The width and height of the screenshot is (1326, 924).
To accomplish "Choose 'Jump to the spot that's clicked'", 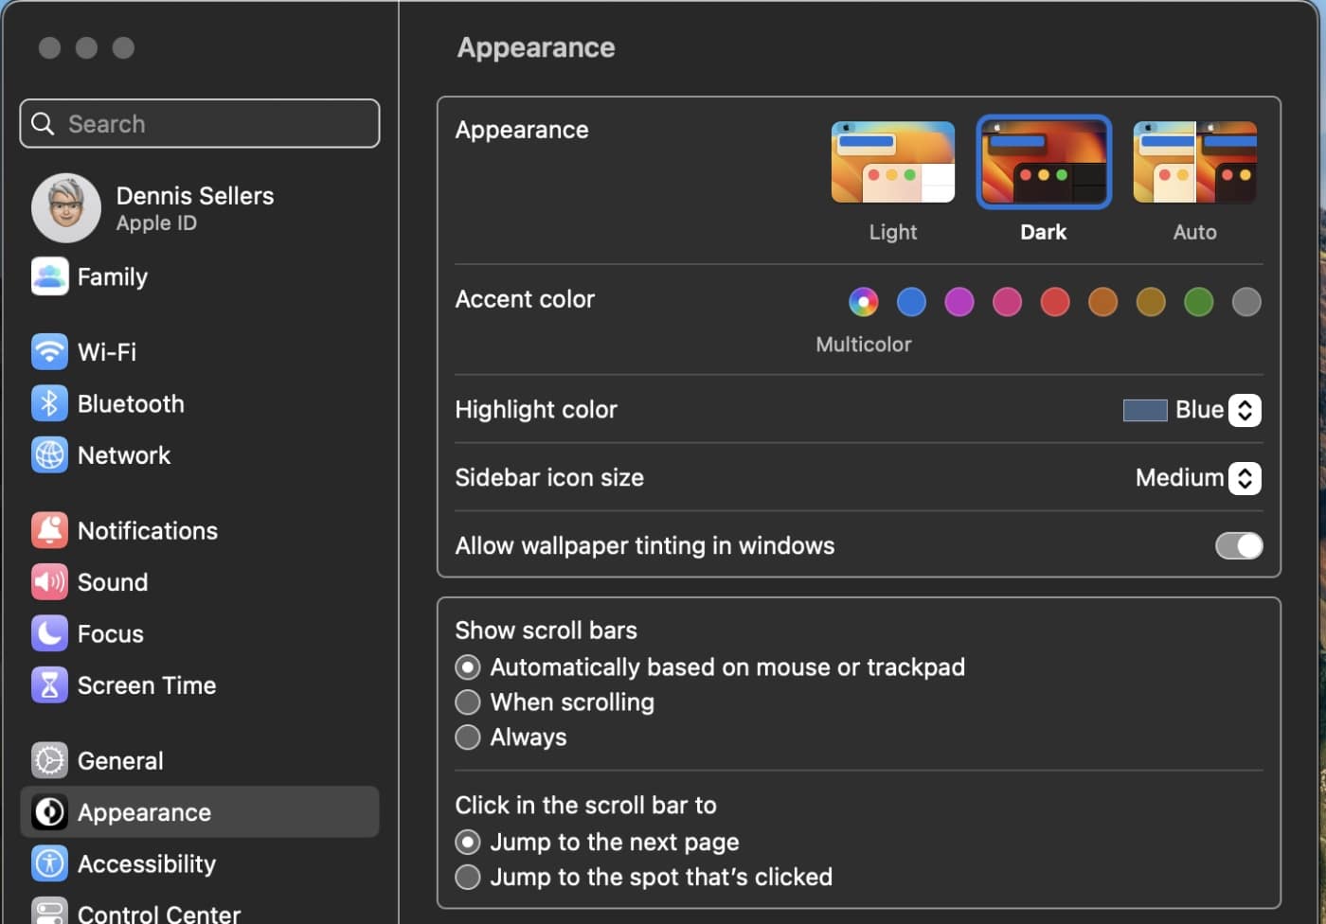I will [468, 877].
